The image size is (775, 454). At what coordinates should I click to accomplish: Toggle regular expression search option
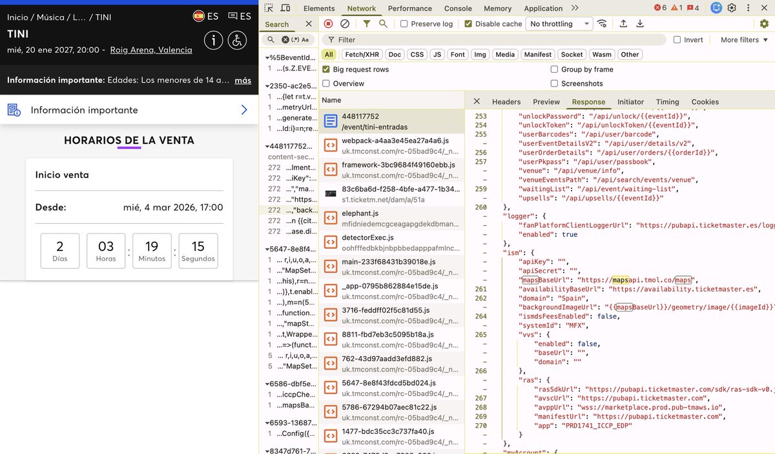tap(294, 40)
